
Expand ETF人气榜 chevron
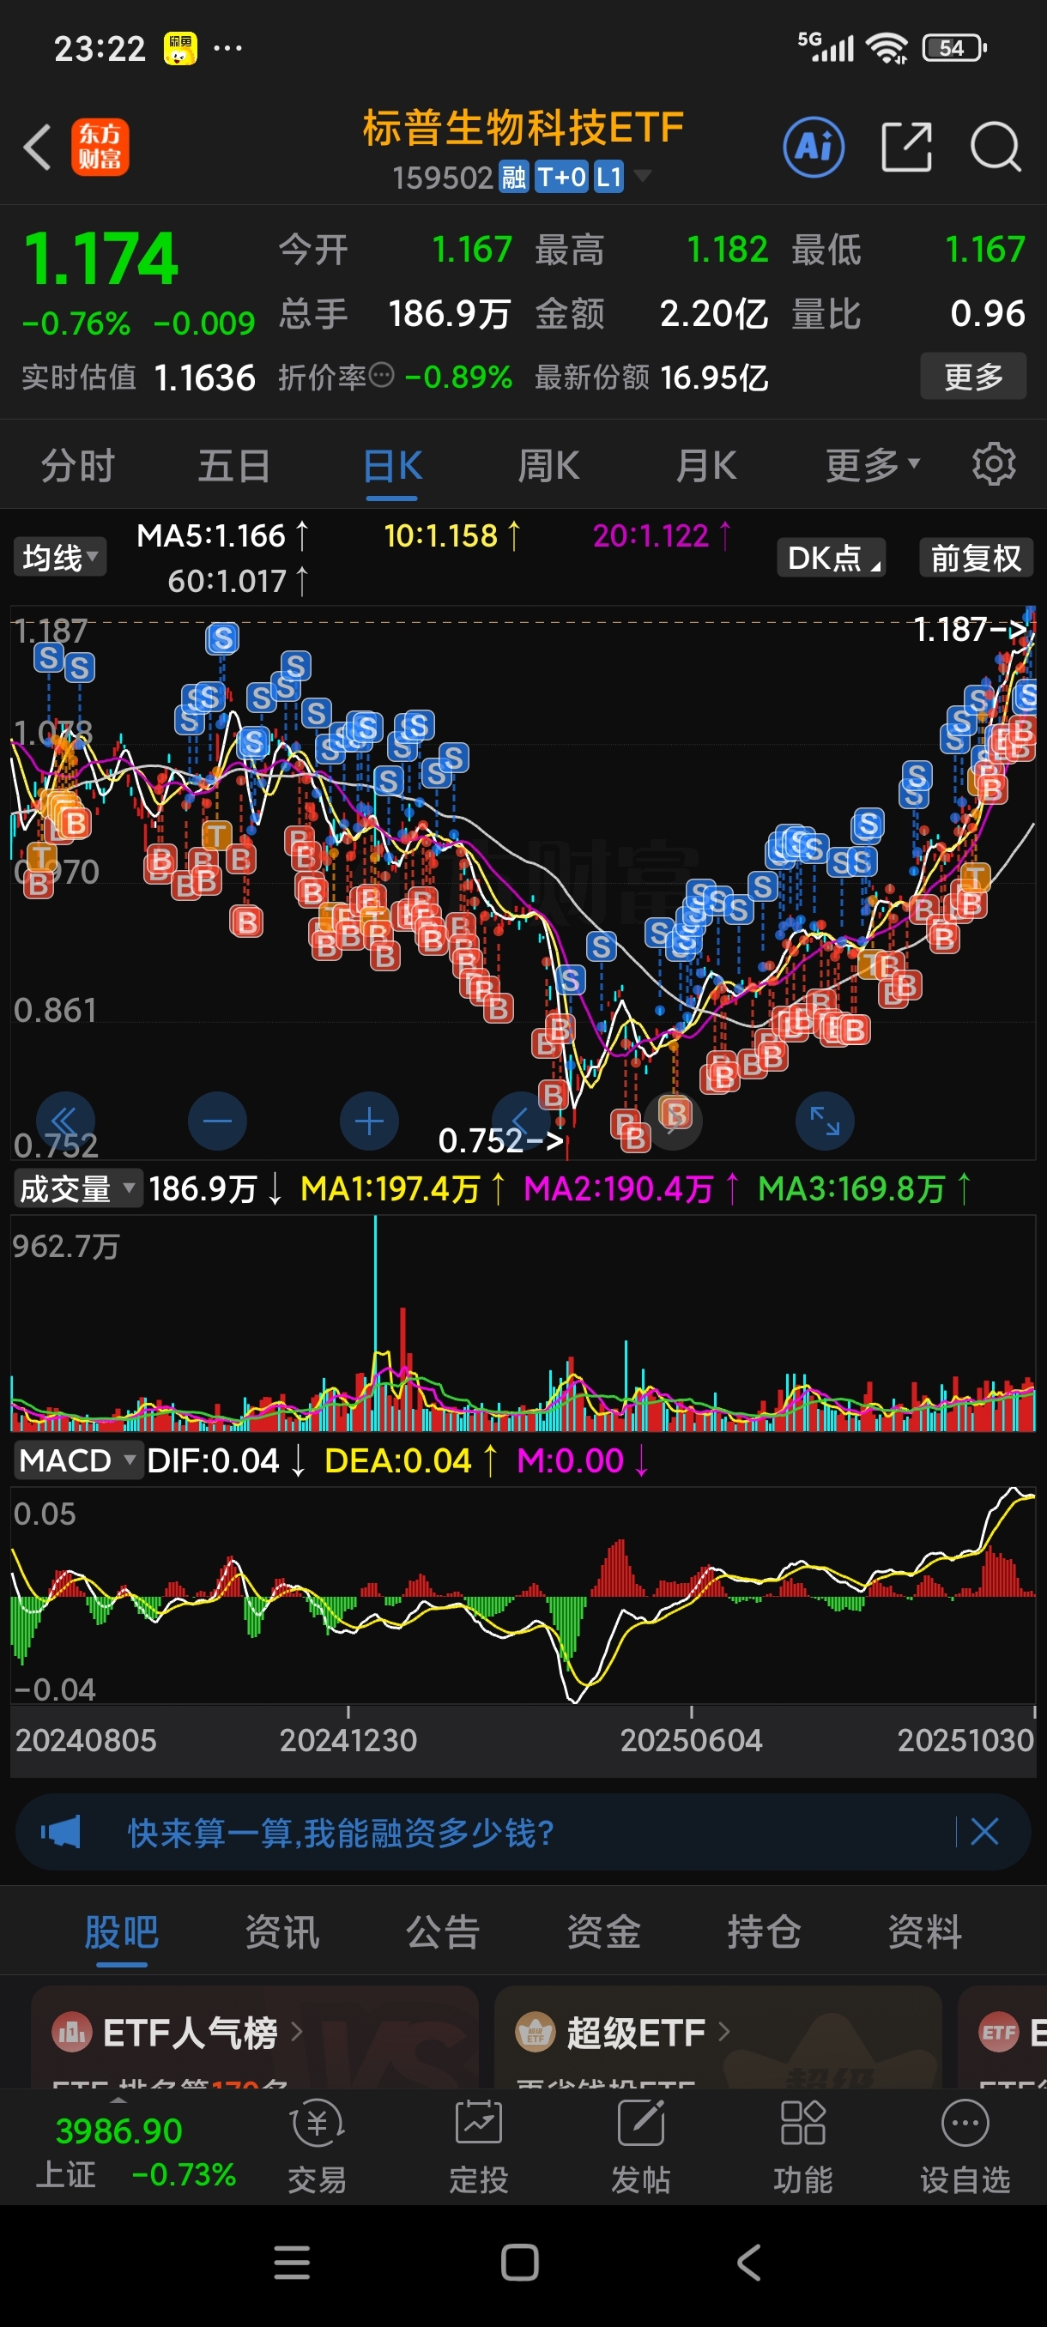pyautogui.click(x=296, y=2033)
